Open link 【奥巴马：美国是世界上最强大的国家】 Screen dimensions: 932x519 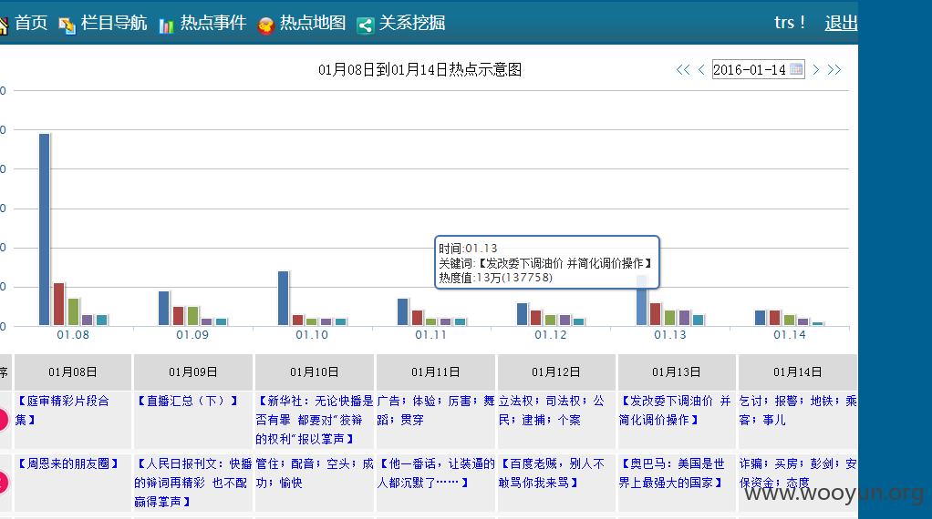672,473
